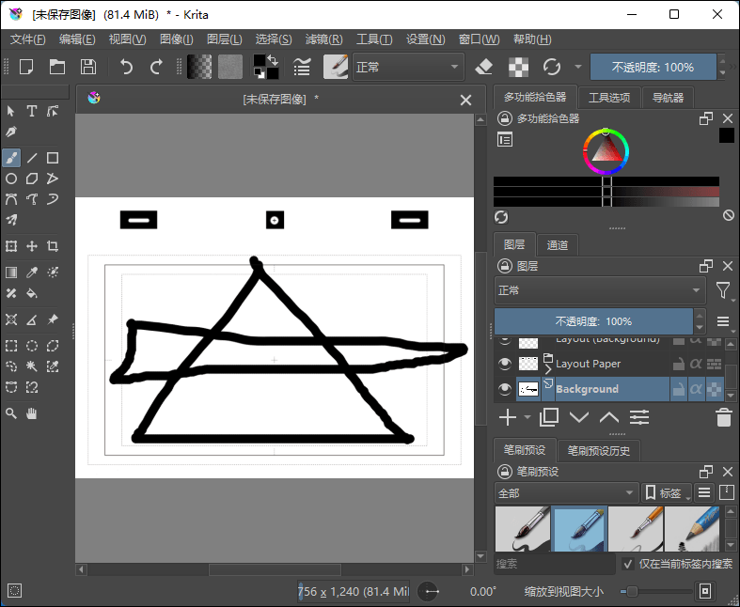This screenshot has width=740, height=607.
Task: Select the Transform tool
Action: (11, 246)
